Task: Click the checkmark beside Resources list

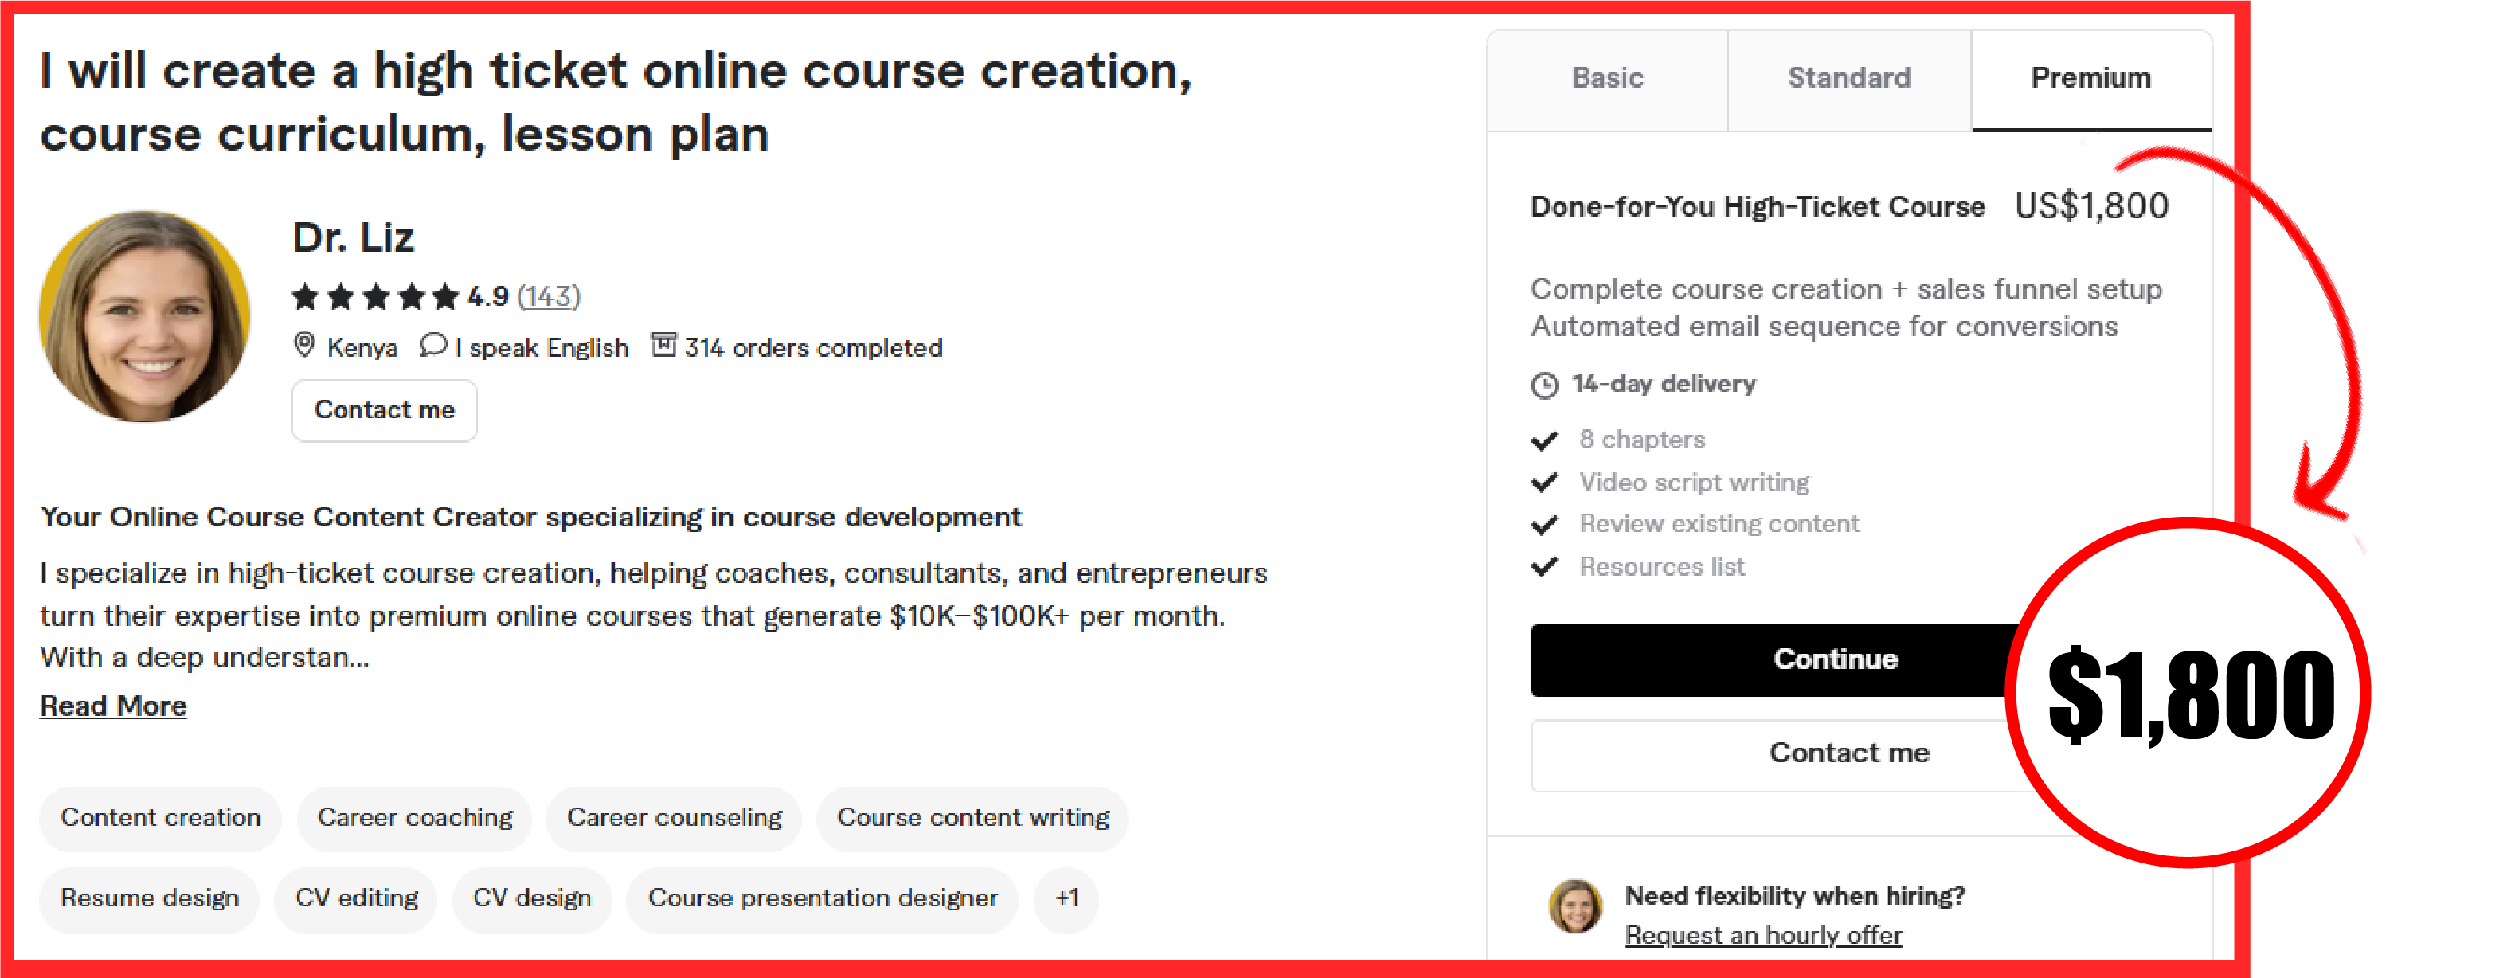Action: 1544,566
